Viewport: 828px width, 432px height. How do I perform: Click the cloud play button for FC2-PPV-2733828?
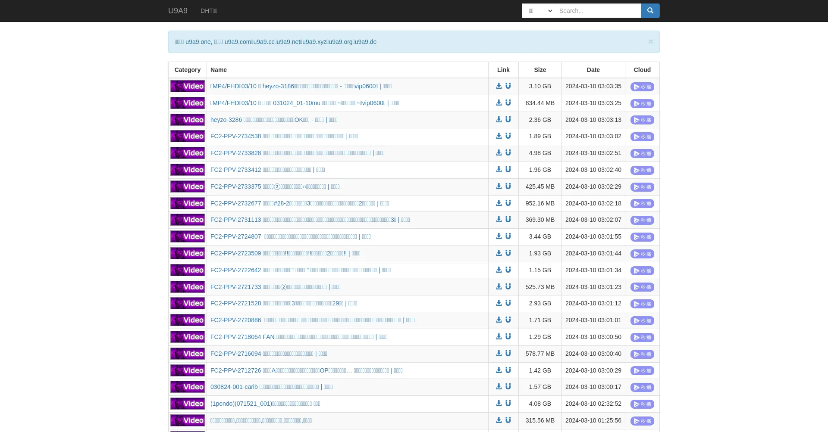[x=642, y=153]
